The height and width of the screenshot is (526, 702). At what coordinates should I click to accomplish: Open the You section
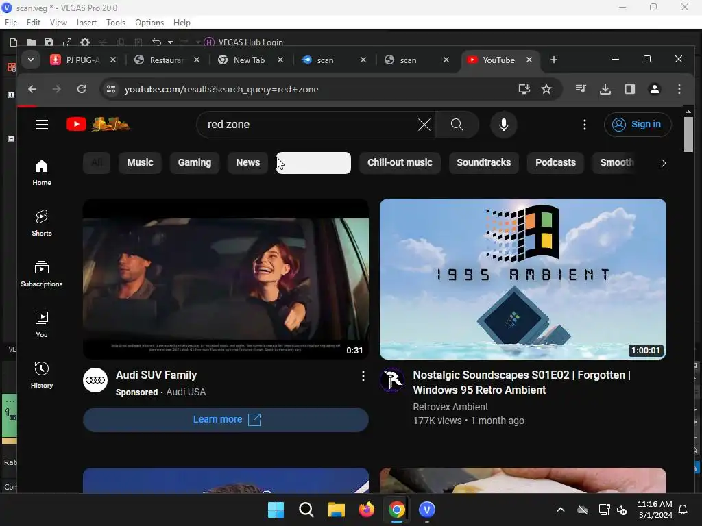pos(42,324)
